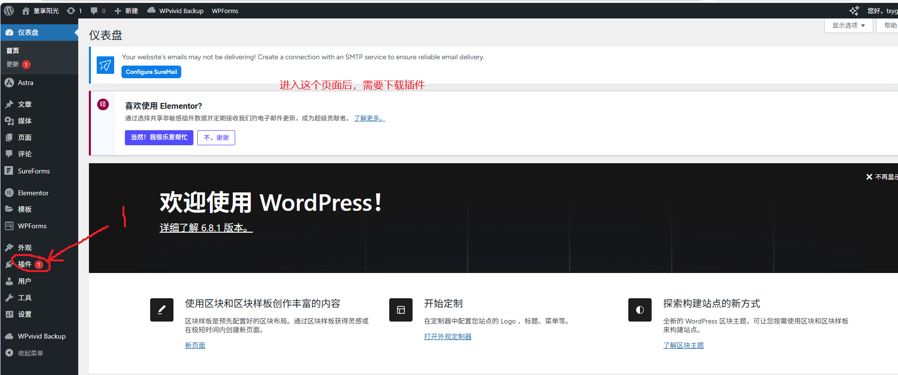Select 首页 submenu item
This screenshot has height=375, width=898.
tap(13, 51)
